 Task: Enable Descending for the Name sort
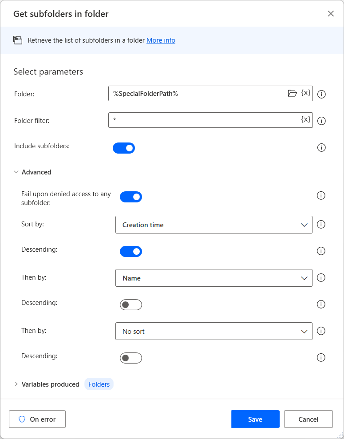pyautogui.click(x=131, y=305)
